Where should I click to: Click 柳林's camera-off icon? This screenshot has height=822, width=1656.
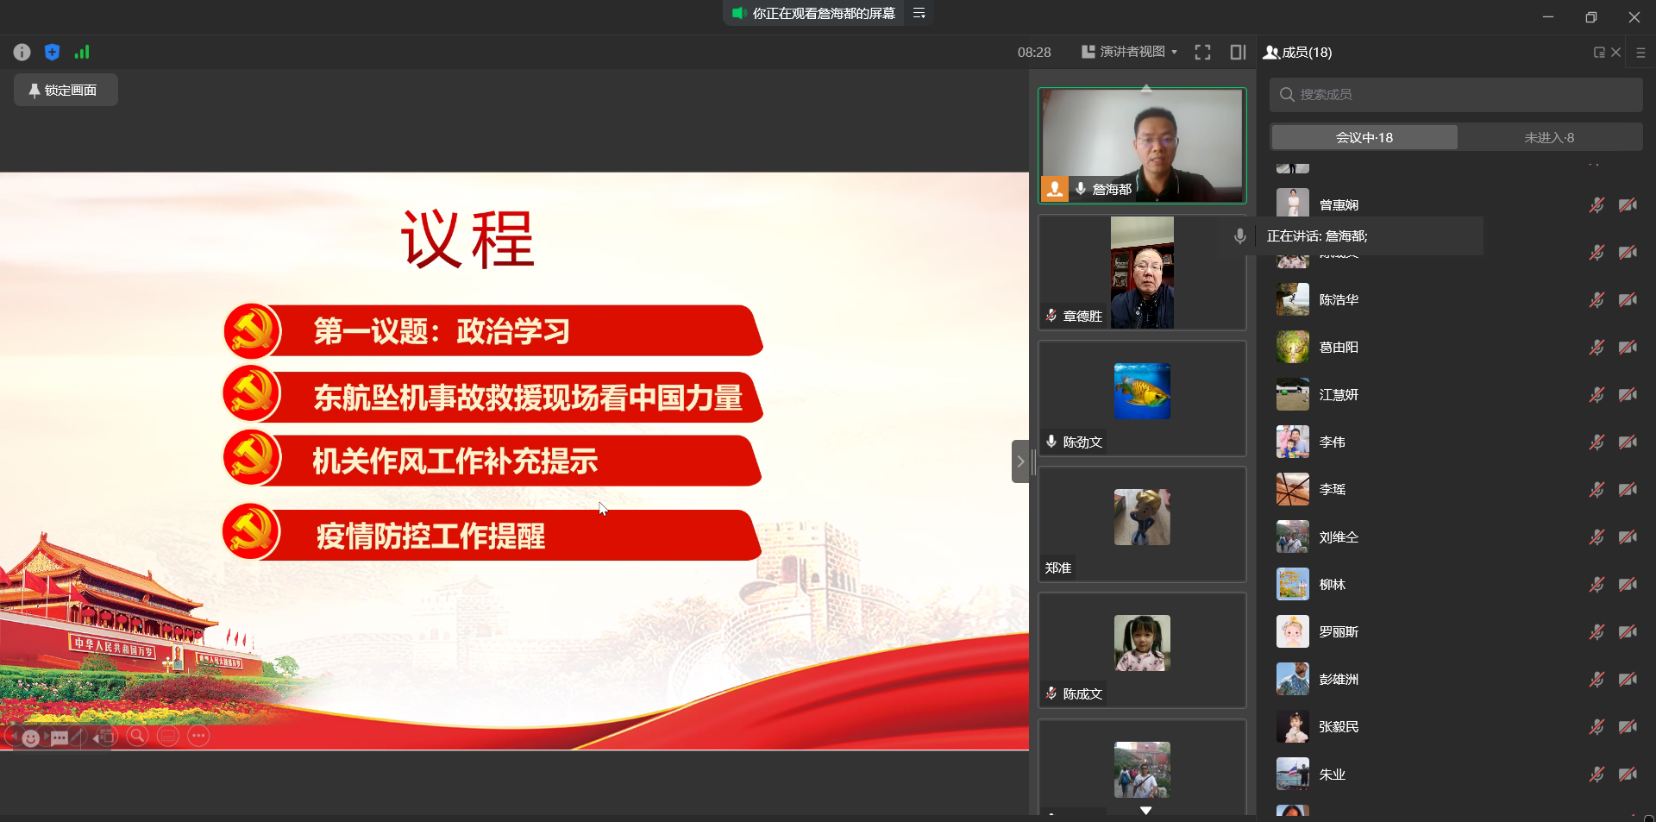tap(1628, 585)
